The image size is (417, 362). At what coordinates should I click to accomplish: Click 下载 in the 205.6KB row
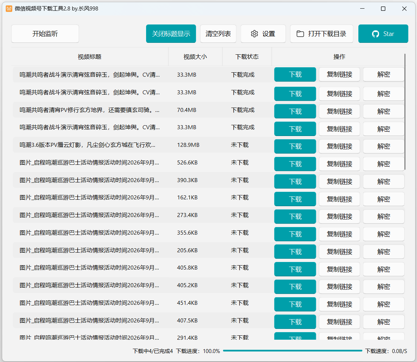(x=295, y=252)
